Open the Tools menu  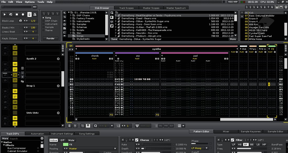pyautogui.click(x=41, y=2)
